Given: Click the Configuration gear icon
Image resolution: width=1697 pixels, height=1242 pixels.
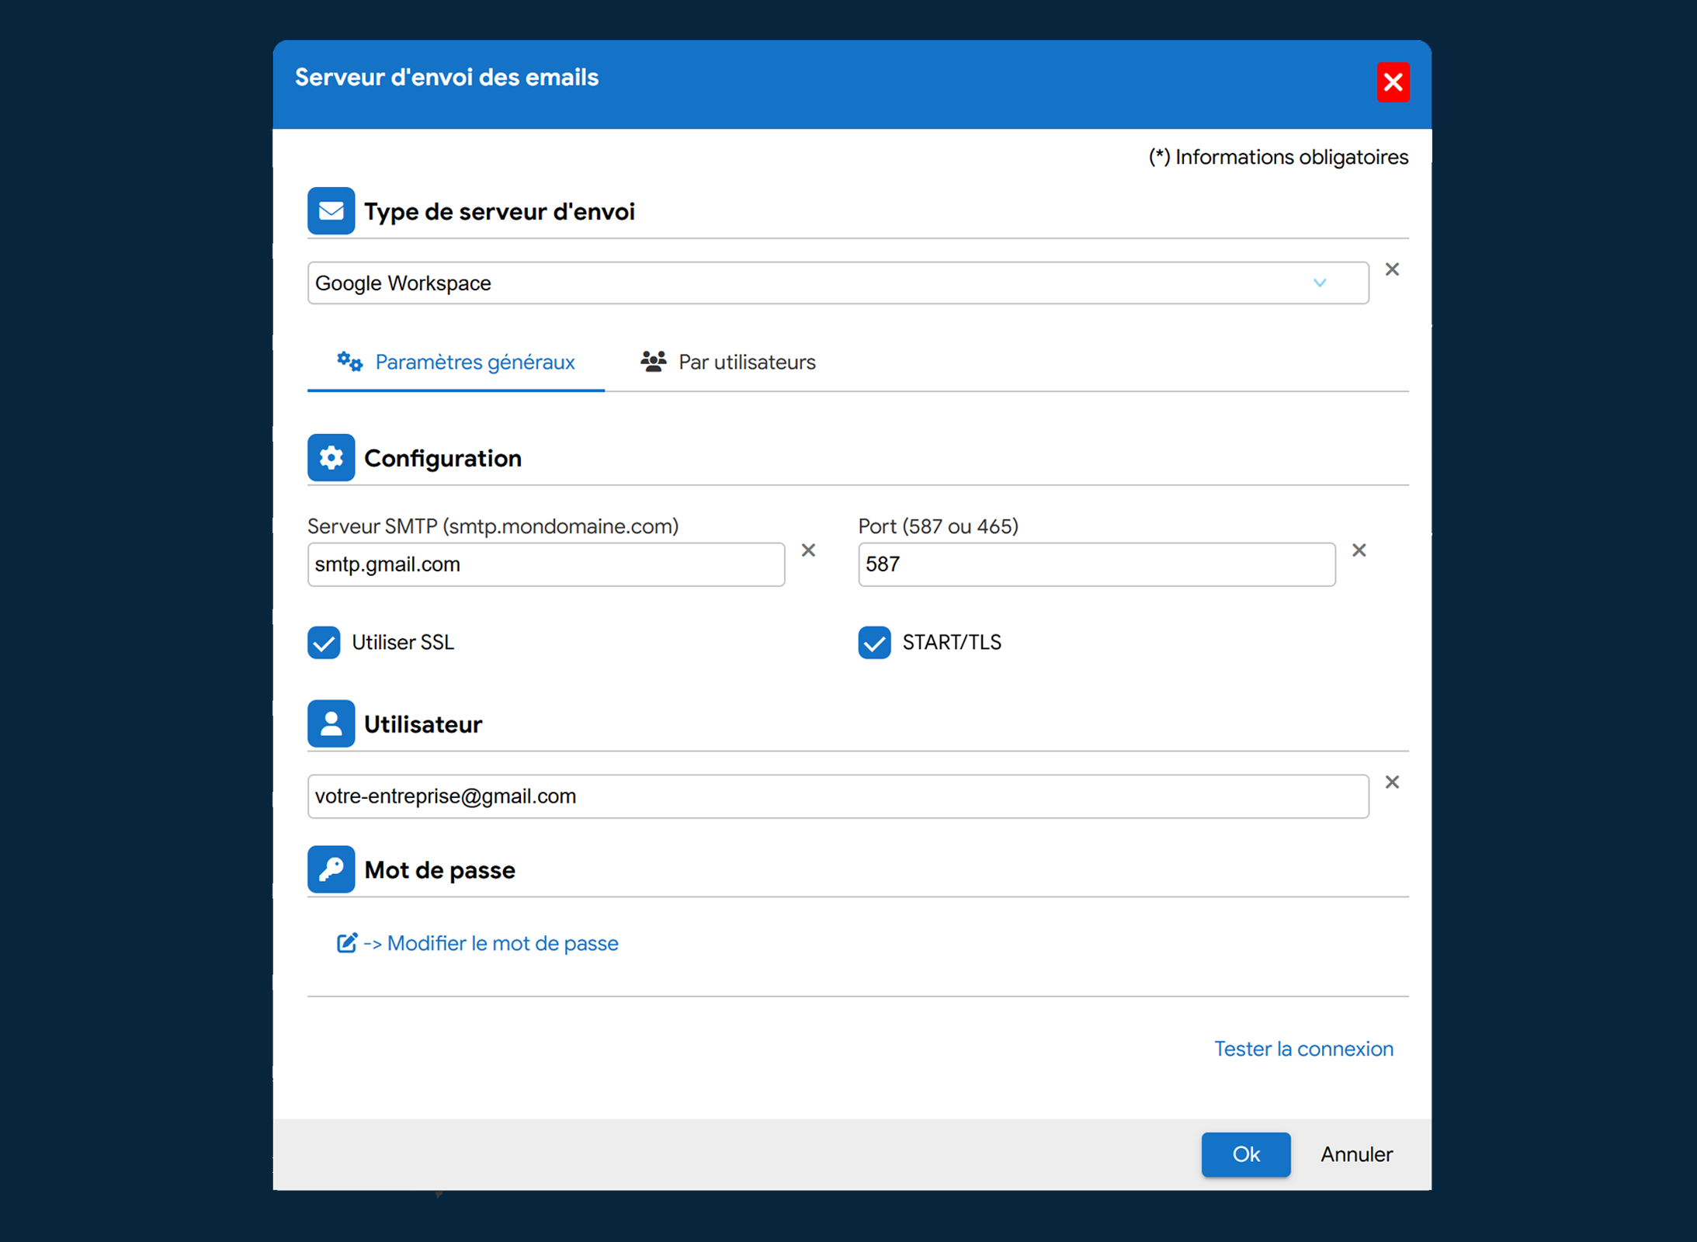Looking at the screenshot, I should click(x=331, y=457).
